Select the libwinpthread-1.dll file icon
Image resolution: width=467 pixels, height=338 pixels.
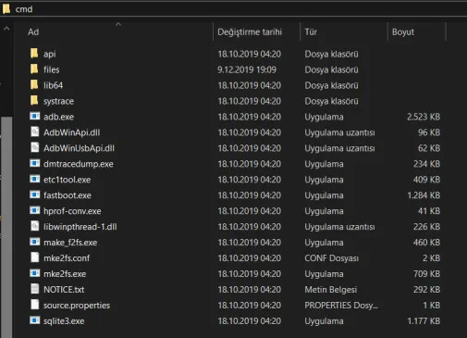point(35,226)
